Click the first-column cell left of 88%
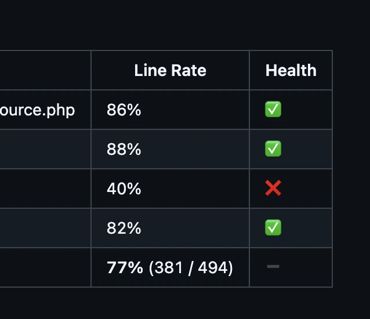 (x=45, y=149)
